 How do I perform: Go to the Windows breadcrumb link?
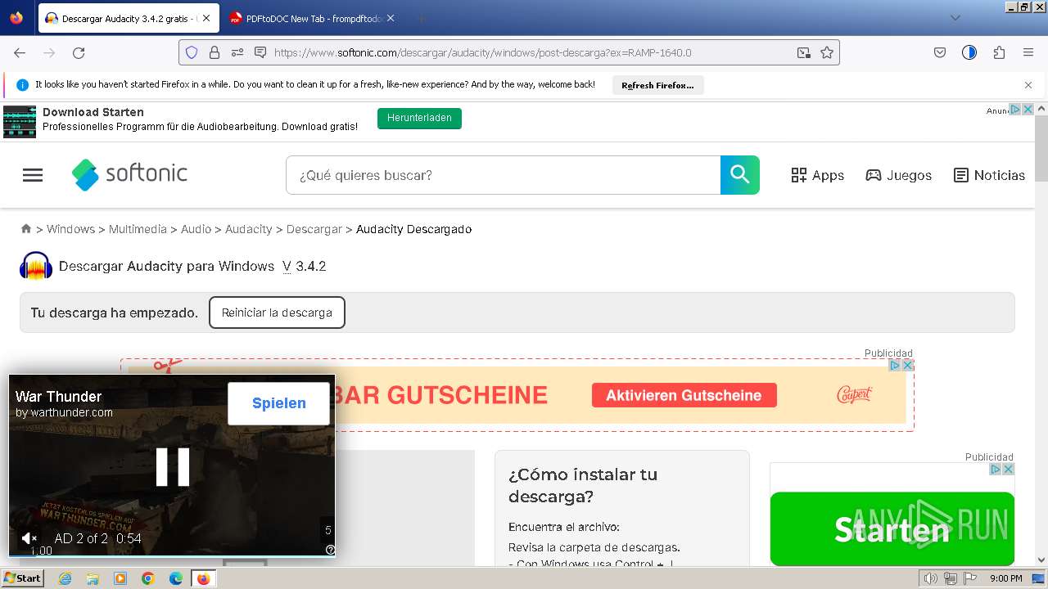[x=70, y=229]
